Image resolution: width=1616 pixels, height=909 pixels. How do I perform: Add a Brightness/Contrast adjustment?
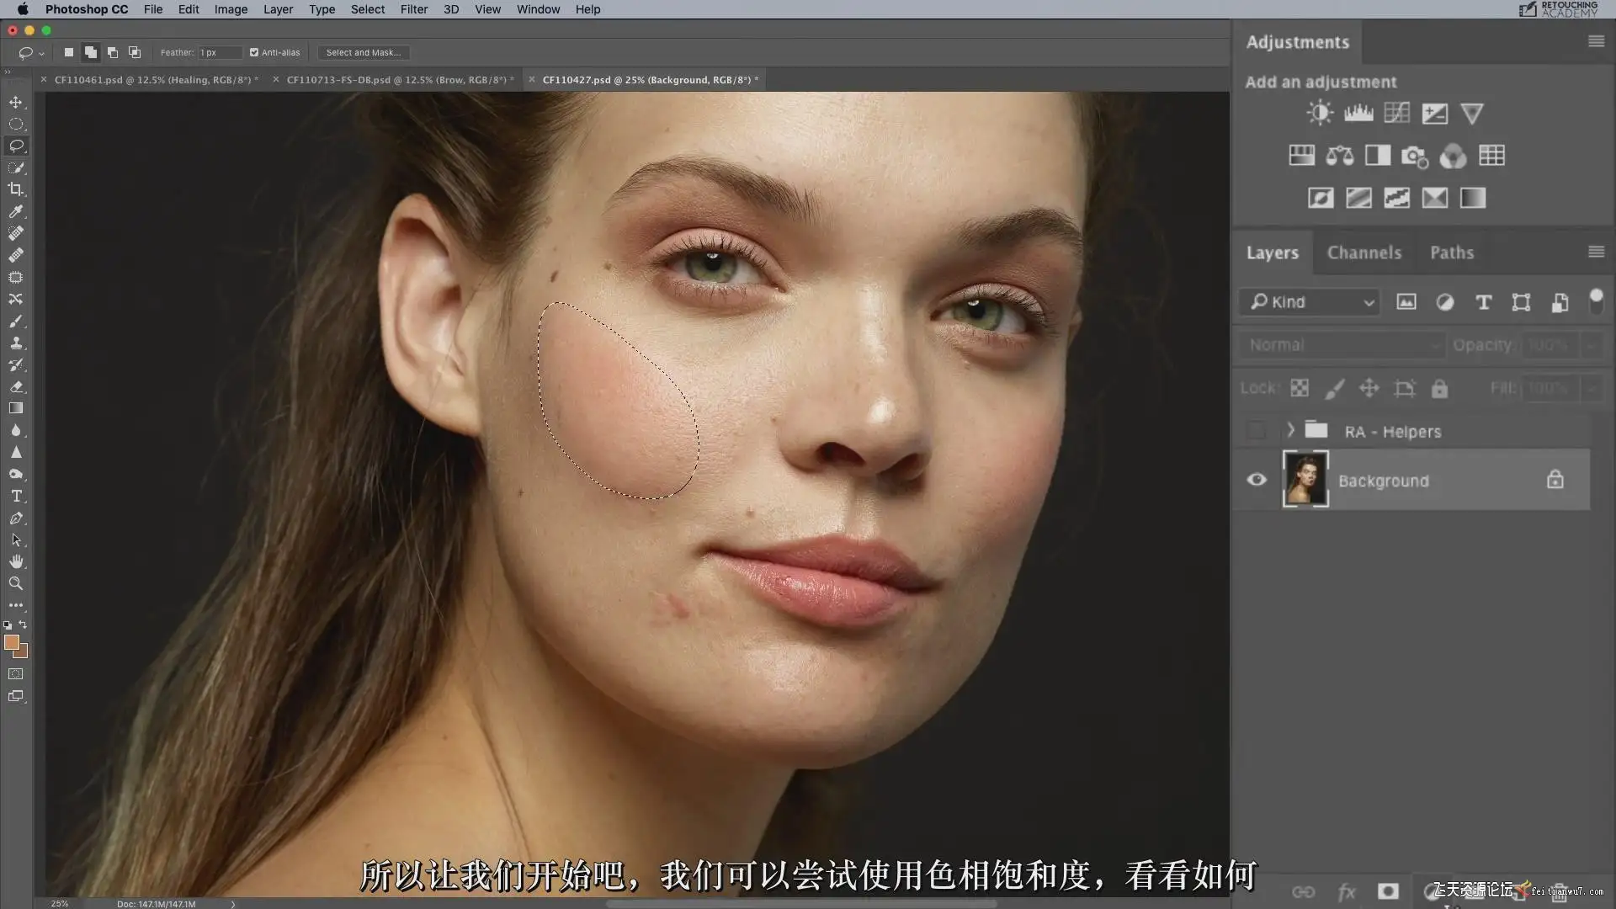tap(1319, 113)
